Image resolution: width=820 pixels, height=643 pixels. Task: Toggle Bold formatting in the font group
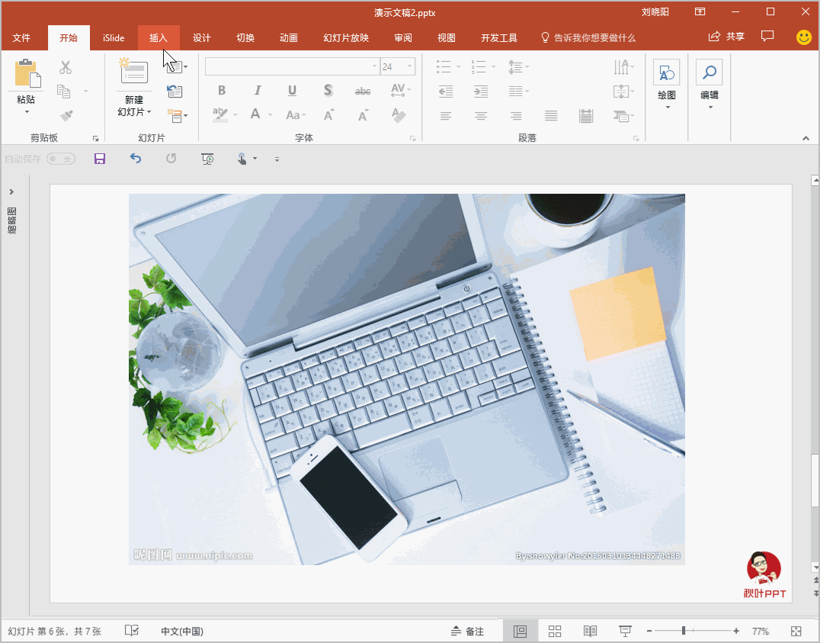(x=222, y=91)
